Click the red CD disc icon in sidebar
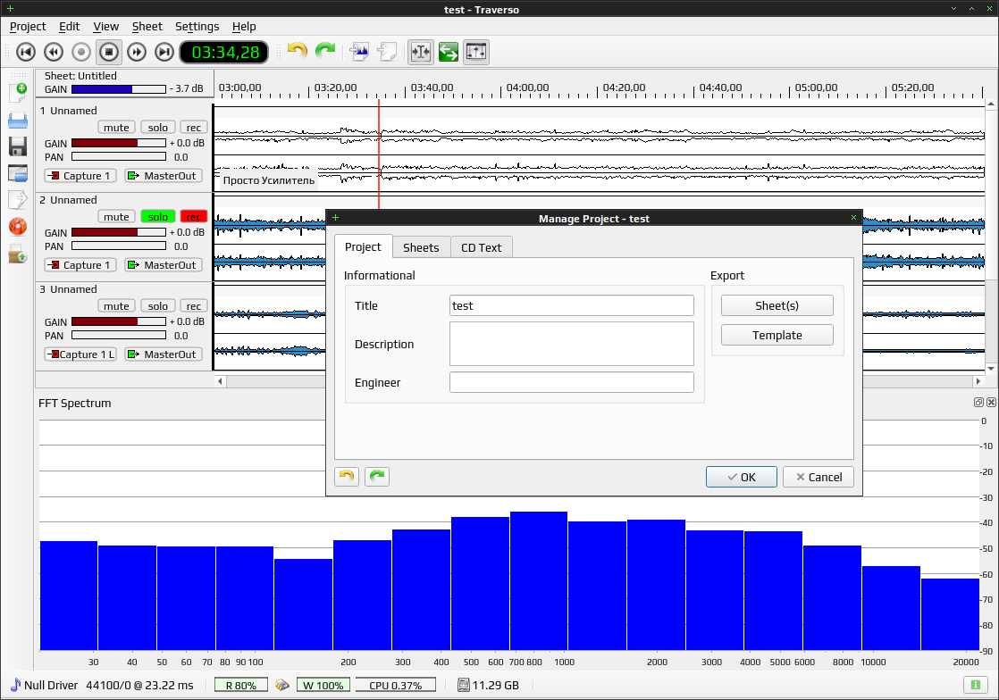 pyautogui.click(x=18, y=227)
